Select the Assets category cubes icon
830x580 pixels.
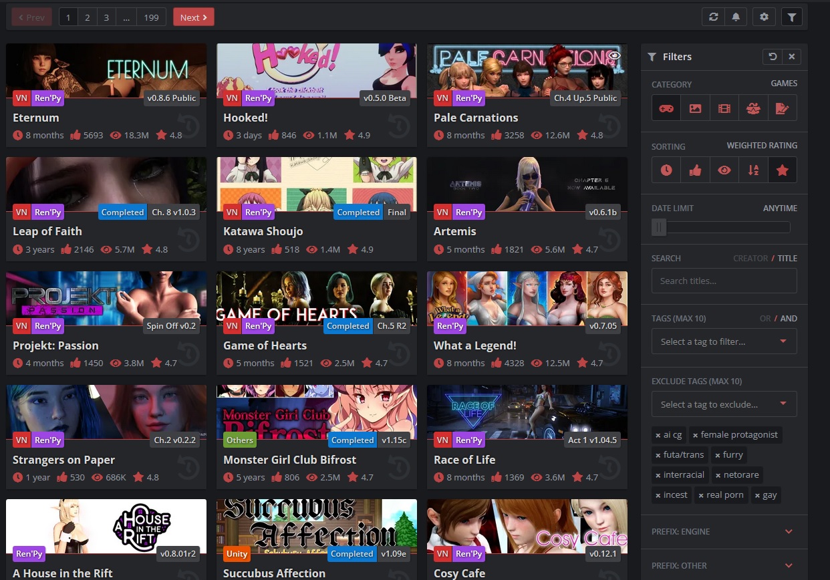click(x=753, y=108)
